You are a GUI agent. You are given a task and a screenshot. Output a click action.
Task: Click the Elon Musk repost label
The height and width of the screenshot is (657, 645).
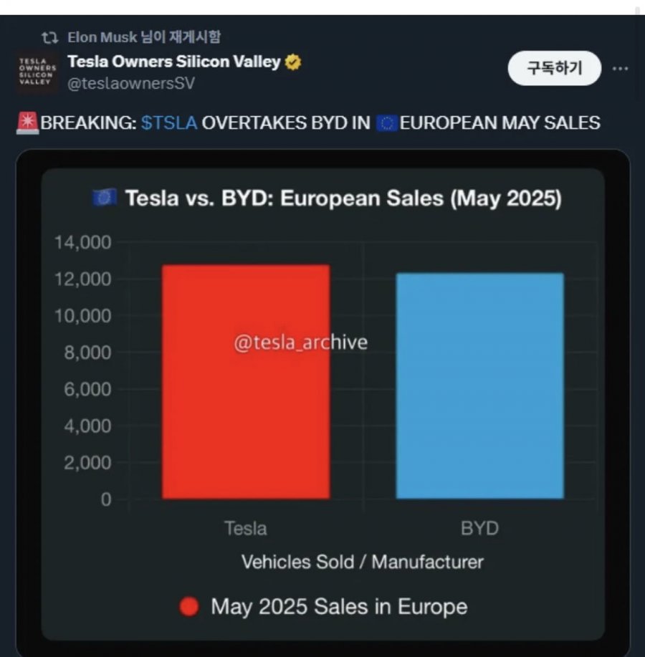pyautogui.click(x=144, y=37)
